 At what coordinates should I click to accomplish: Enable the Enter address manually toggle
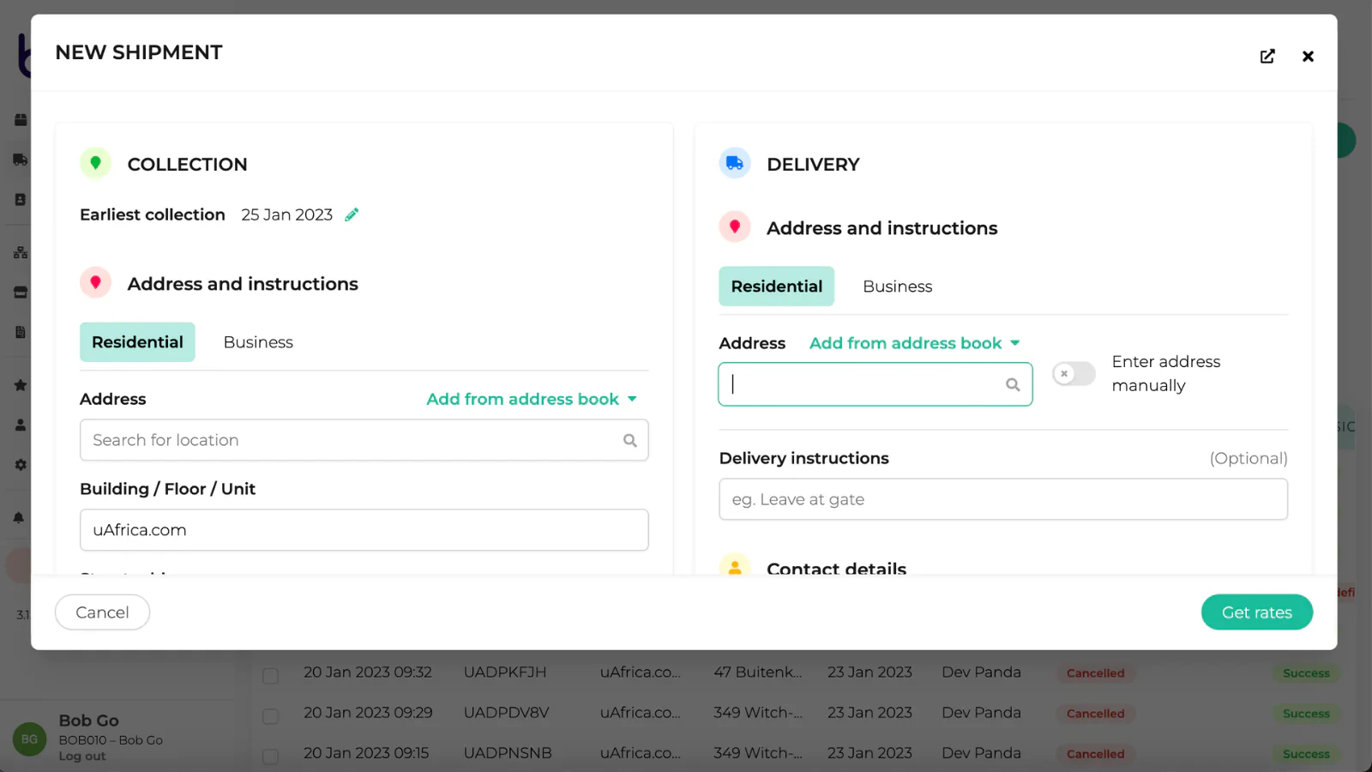point(1074,374)
